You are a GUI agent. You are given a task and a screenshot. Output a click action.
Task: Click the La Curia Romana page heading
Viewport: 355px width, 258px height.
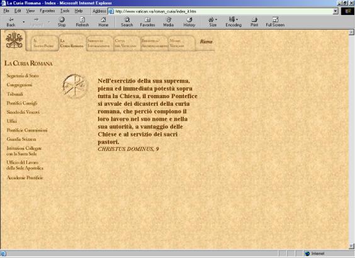pos(28,63)
